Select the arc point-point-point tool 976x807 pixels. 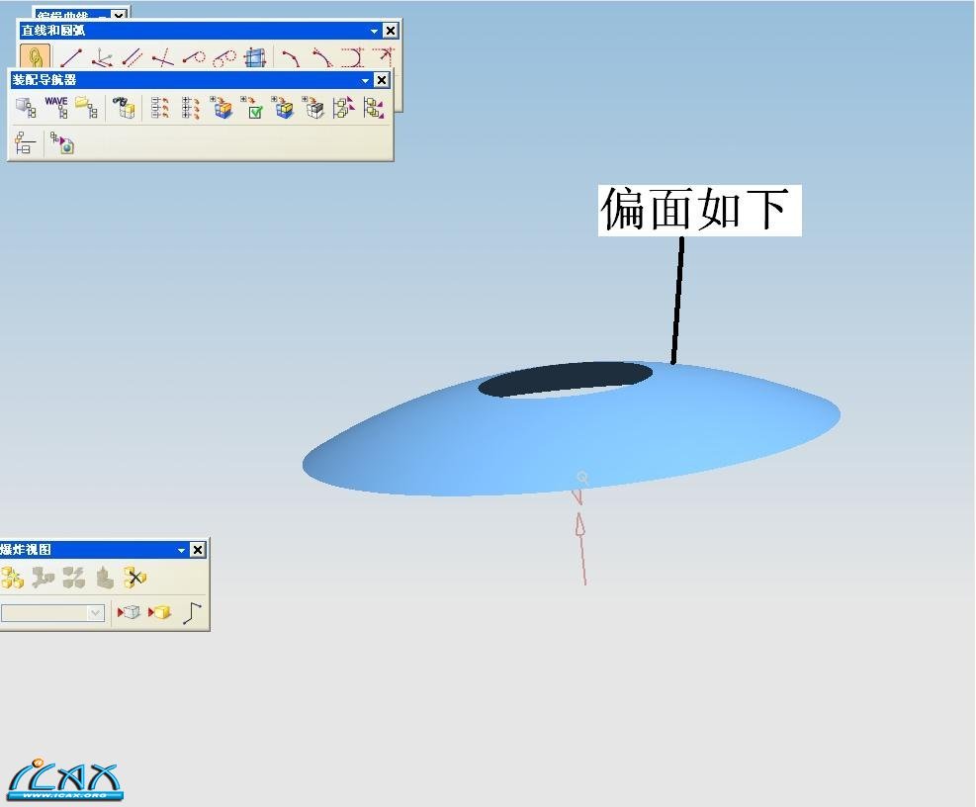point(291,58)
